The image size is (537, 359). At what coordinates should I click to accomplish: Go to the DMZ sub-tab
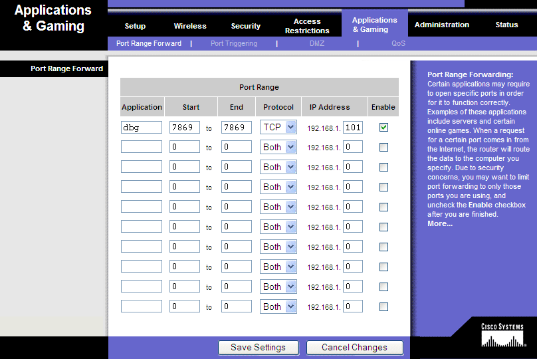(317, 43)
